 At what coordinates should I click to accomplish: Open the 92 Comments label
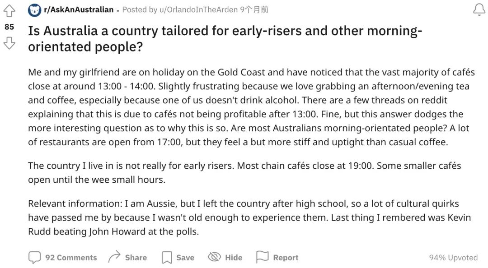(71, 258)
